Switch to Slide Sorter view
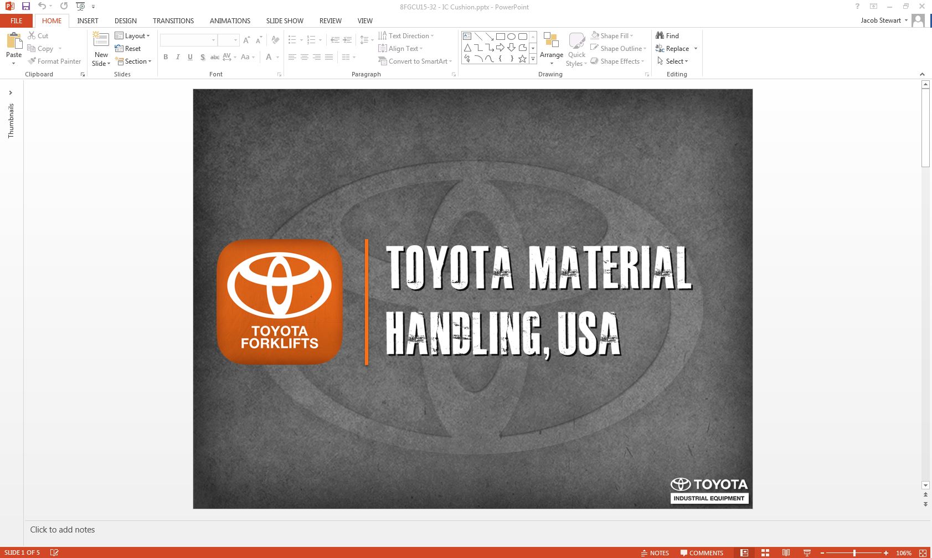This screenshot has height=558, width=932. click(x=765, y=552)
